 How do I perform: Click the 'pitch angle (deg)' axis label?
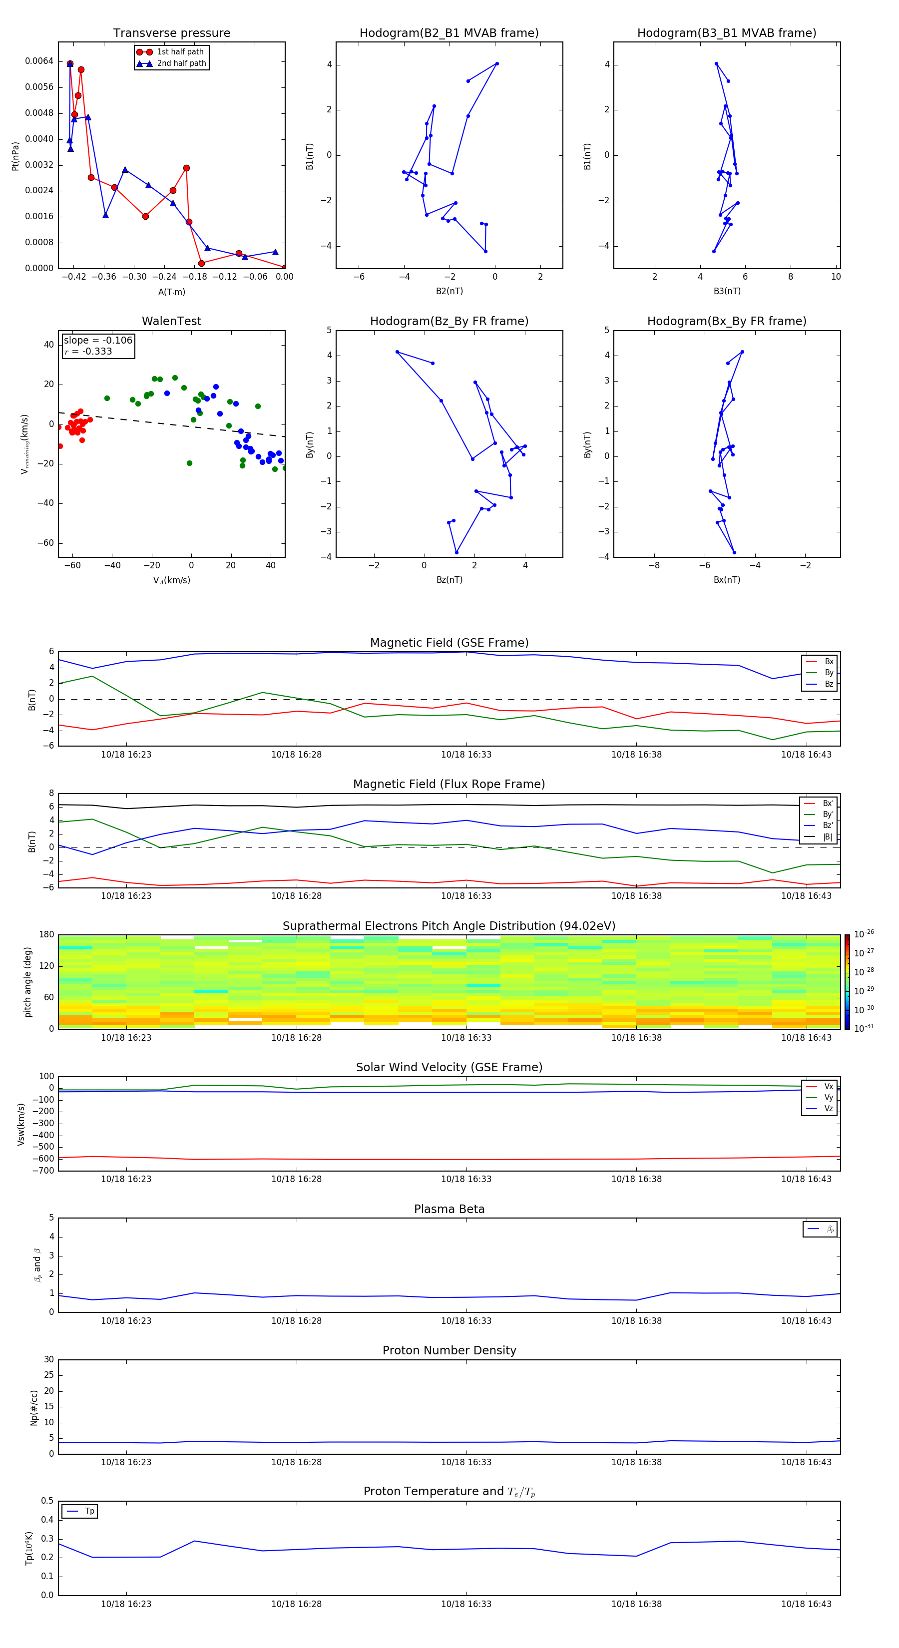click(27, 982)
